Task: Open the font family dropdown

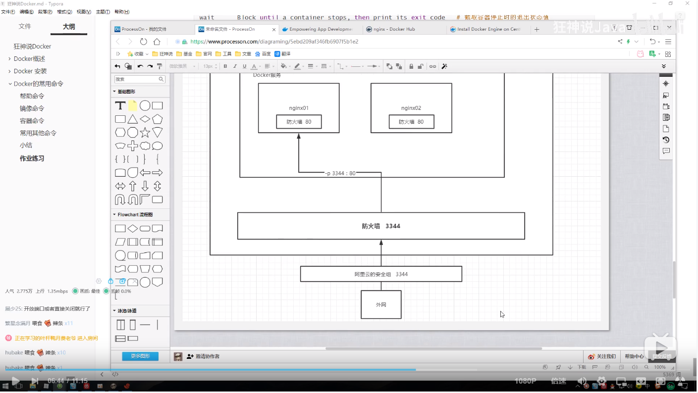Action: click(182, 66)
